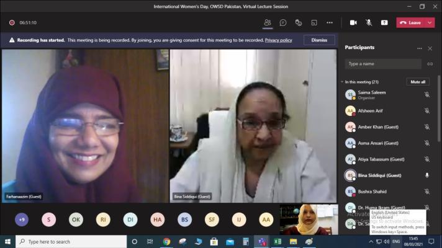The height and width of the screenshot is (248, 442).
Task: Open the More actions ellipsis menu
Action: [330, 22]
